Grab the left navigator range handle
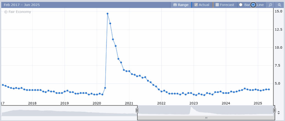 click(137, 110)
